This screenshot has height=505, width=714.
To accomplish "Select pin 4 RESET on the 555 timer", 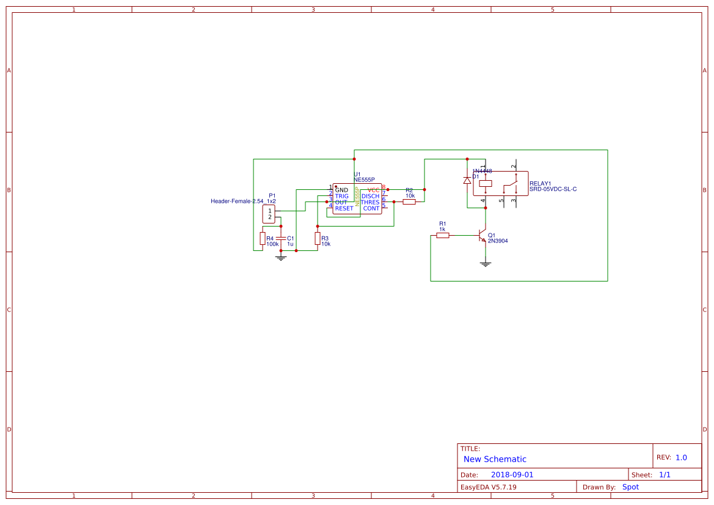I will pyautogui.click(x=332, y=207).
